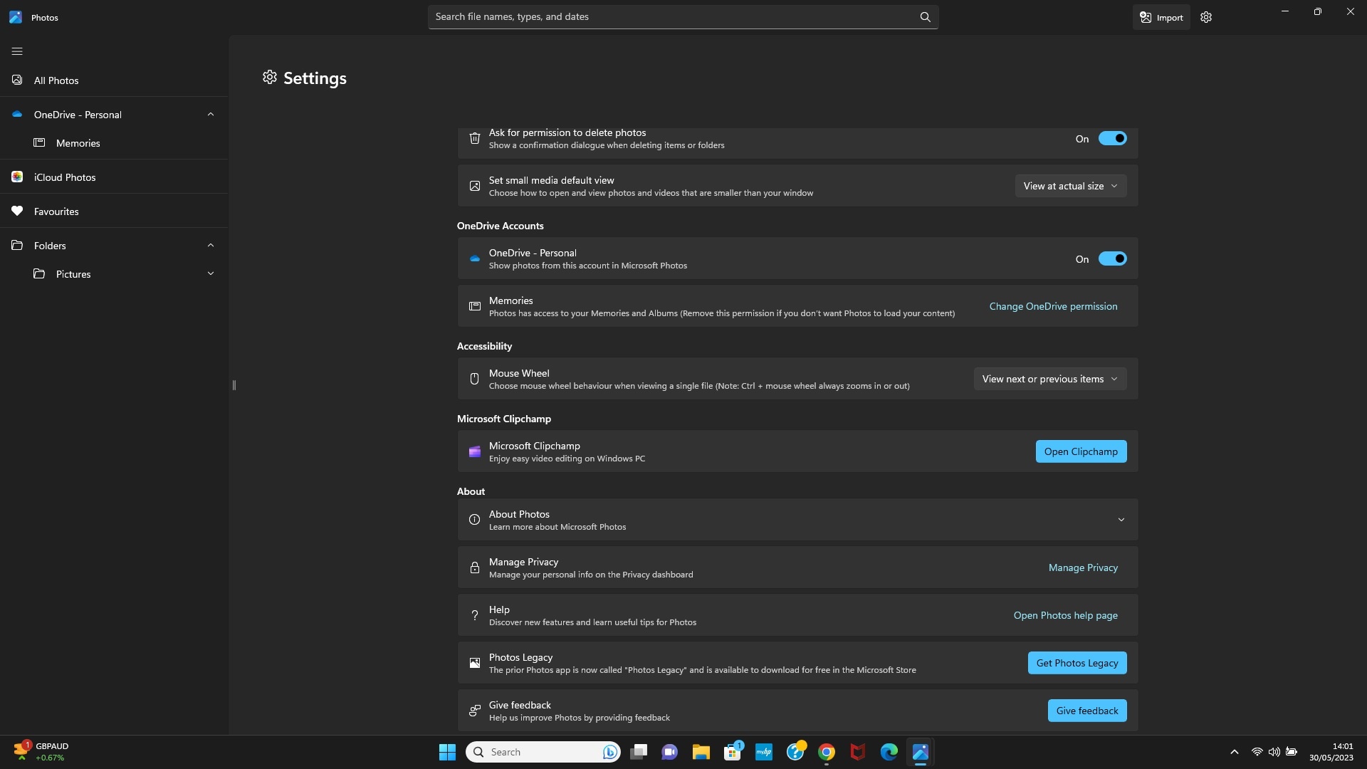Image resolution: width=1367 pixels, height=769 pixels.
Task: Click the taskbar Search box
Action: click(543, 752)
